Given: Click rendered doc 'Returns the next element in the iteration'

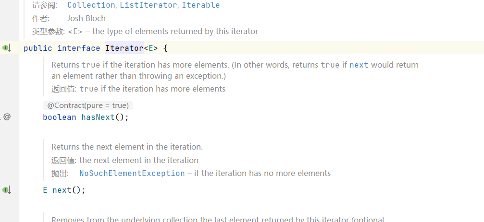Looking at the screenshot, I should tap(127, 147).
